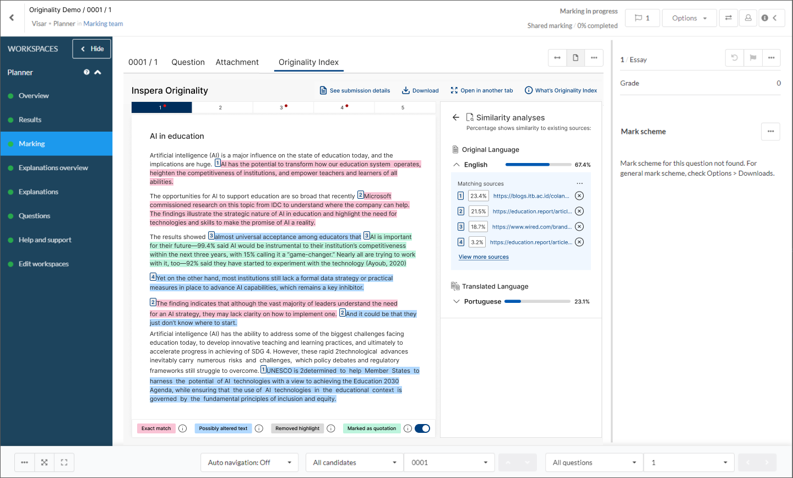
Task: Open Explanations overview in sidebar
Action: [56, 168]
